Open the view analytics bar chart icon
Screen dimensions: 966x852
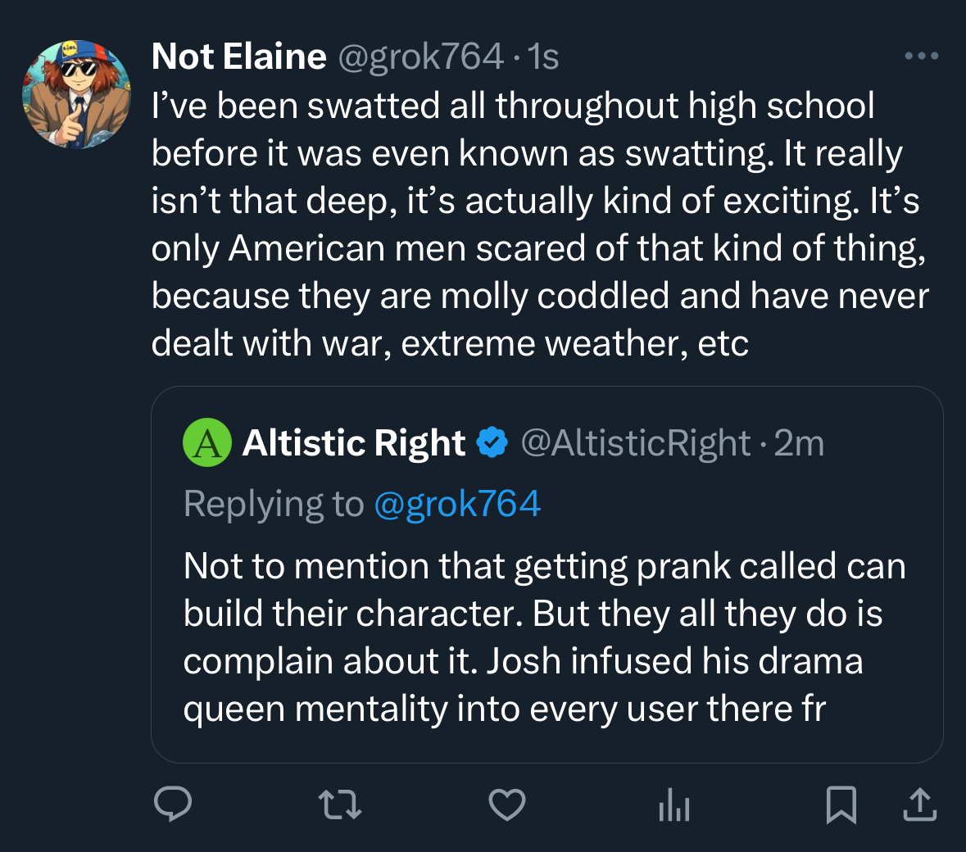coord(673,805)
